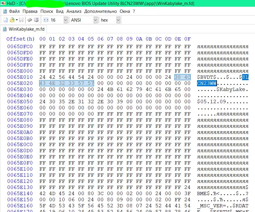Open the Окна menu
This screenshot has height=212, width=255.
pos(125,11)
